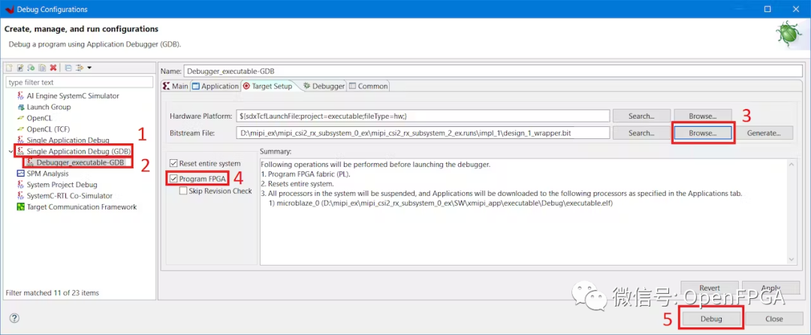Click the microblaze_0 executable.elf summary line
This screenshot has height=335, width=811.
442,203
